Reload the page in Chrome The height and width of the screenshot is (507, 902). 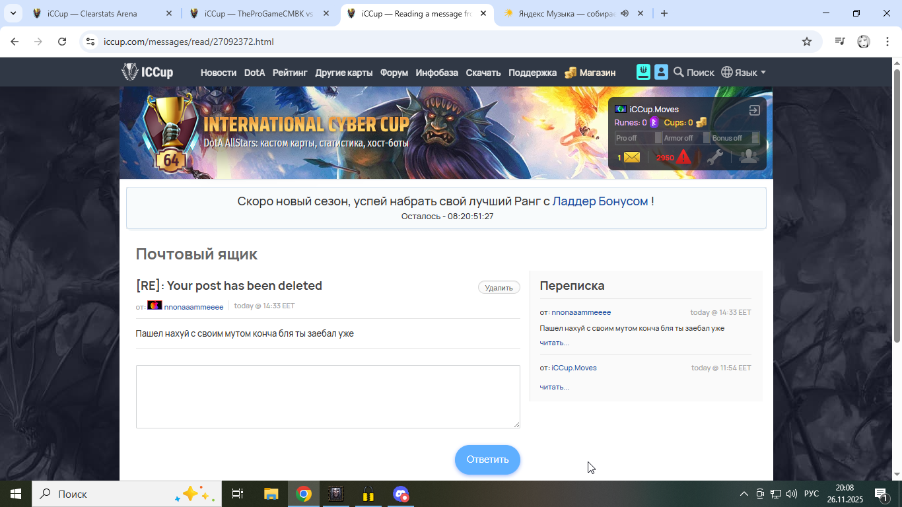pos(62,42)
